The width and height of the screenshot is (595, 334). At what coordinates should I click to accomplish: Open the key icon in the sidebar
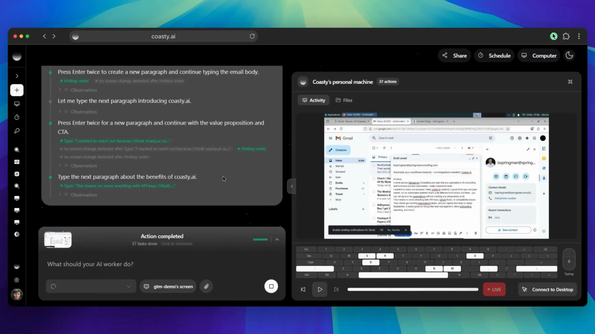point(17,131)
